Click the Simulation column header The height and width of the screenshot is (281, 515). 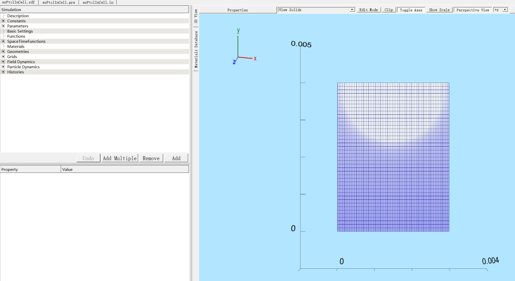94,10
